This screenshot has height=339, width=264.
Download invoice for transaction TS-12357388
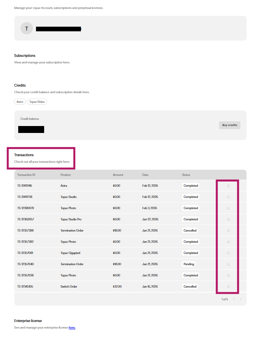tap(228, 231)
